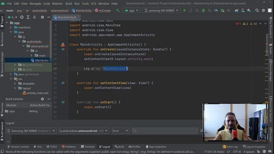Open the Profiler tool tab
Screen dimensions: 274x154
pyautogui.click(x=134, y=147)
